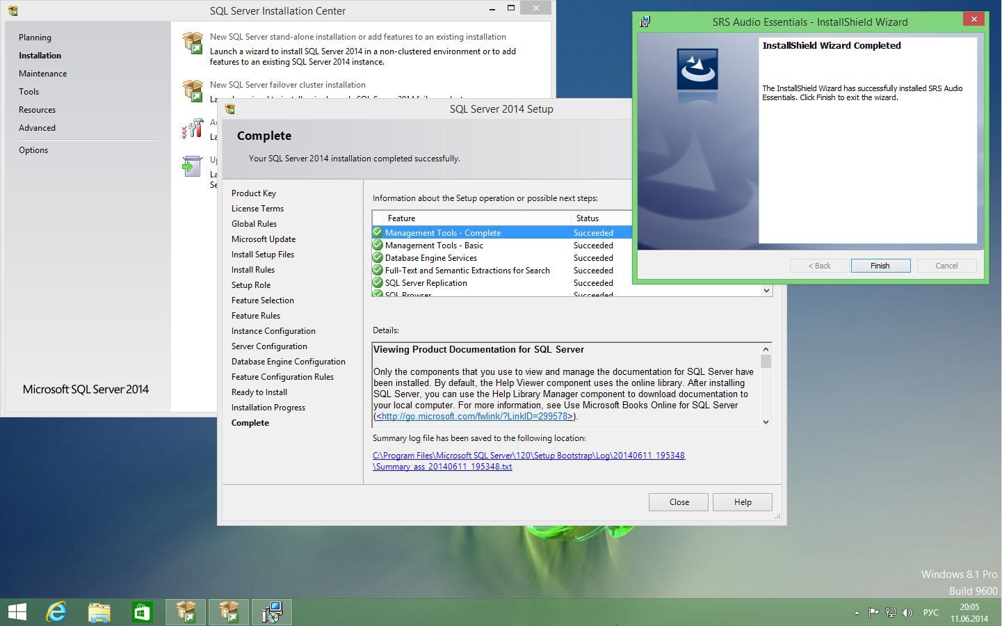The width and height of the screenshot is (1002, 626).
Task: Open Resources page in Installation Center
Action: (x=37, y=110)
